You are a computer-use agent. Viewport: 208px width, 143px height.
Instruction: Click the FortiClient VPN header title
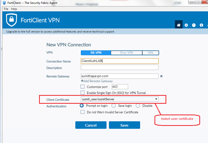[x=40, y=20]
